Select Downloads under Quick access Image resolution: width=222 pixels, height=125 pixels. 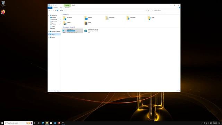point(54,20)
